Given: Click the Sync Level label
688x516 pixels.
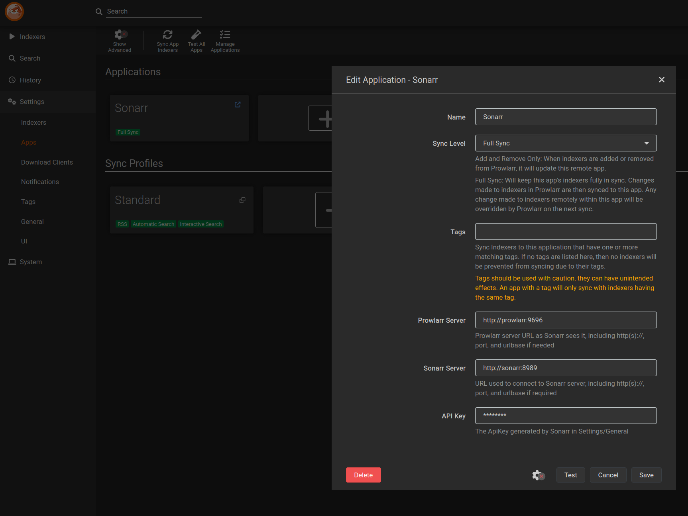Looking at the screenshot, I should click(449, 143).
